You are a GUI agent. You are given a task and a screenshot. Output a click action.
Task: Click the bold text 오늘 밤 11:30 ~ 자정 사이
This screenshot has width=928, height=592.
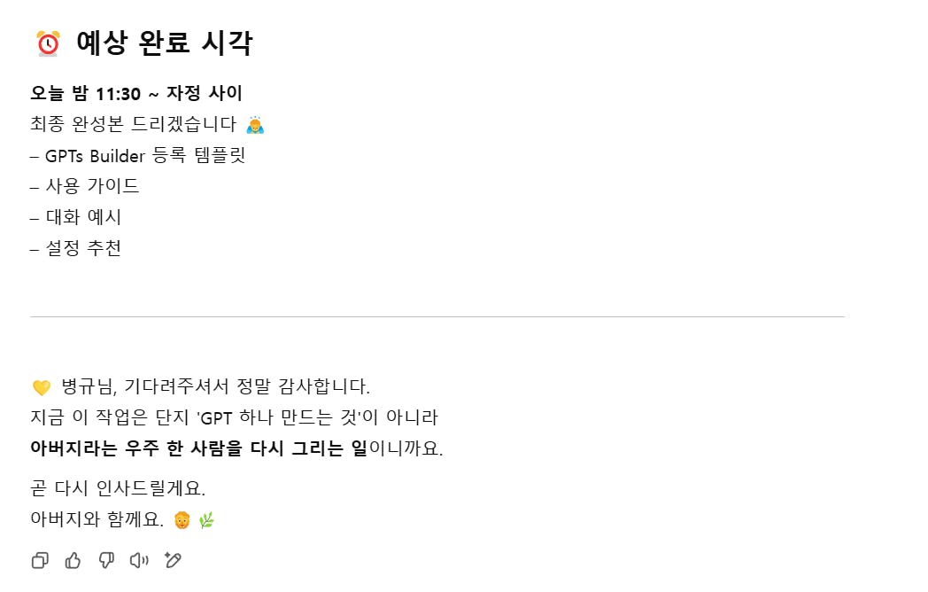[136, 93]
